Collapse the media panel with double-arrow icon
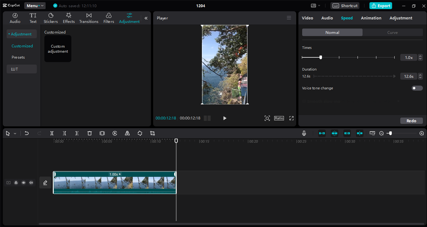 click(146, 18)
